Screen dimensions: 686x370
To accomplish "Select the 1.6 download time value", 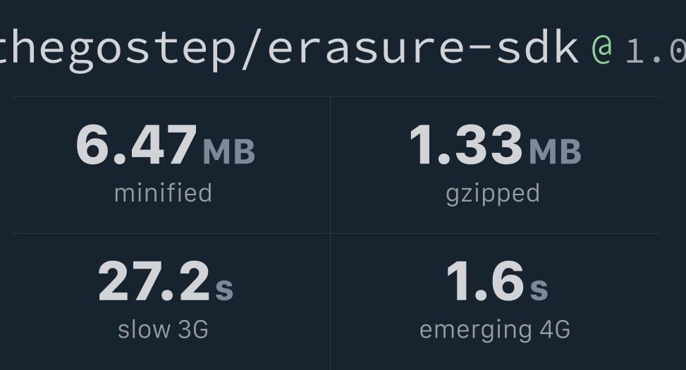I will [485, 281].
